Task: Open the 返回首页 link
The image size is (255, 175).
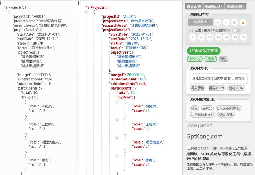Action: [206, 126]
